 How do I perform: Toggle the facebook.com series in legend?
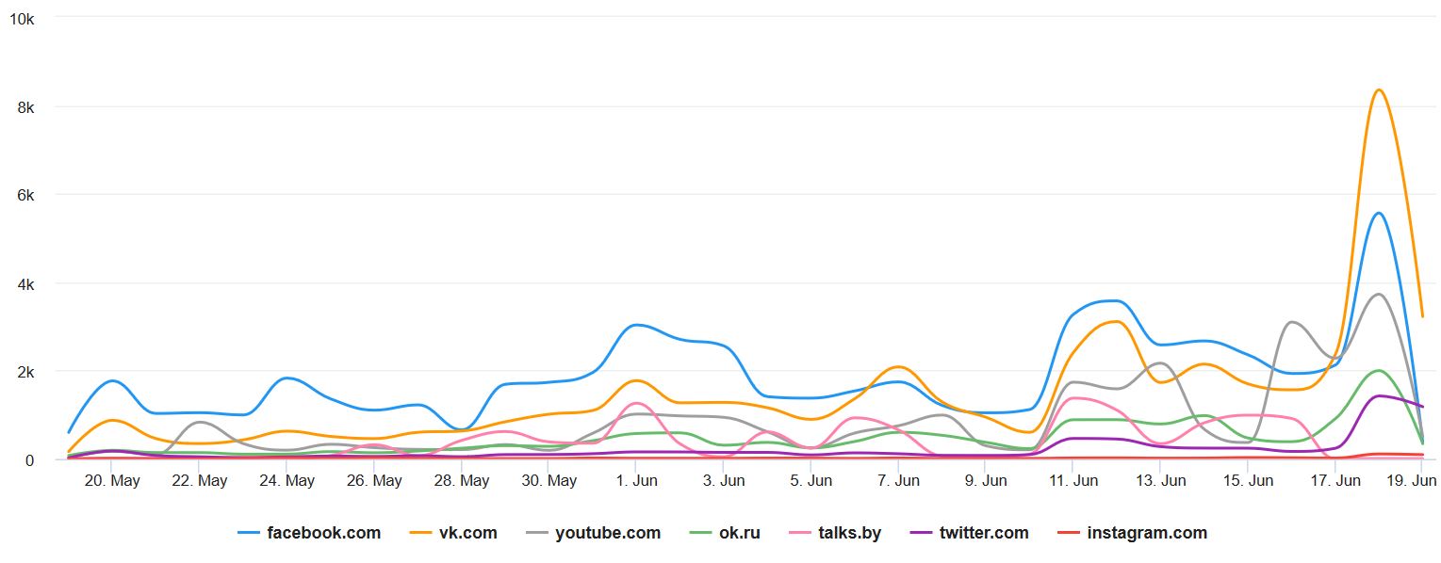(323, 533)
